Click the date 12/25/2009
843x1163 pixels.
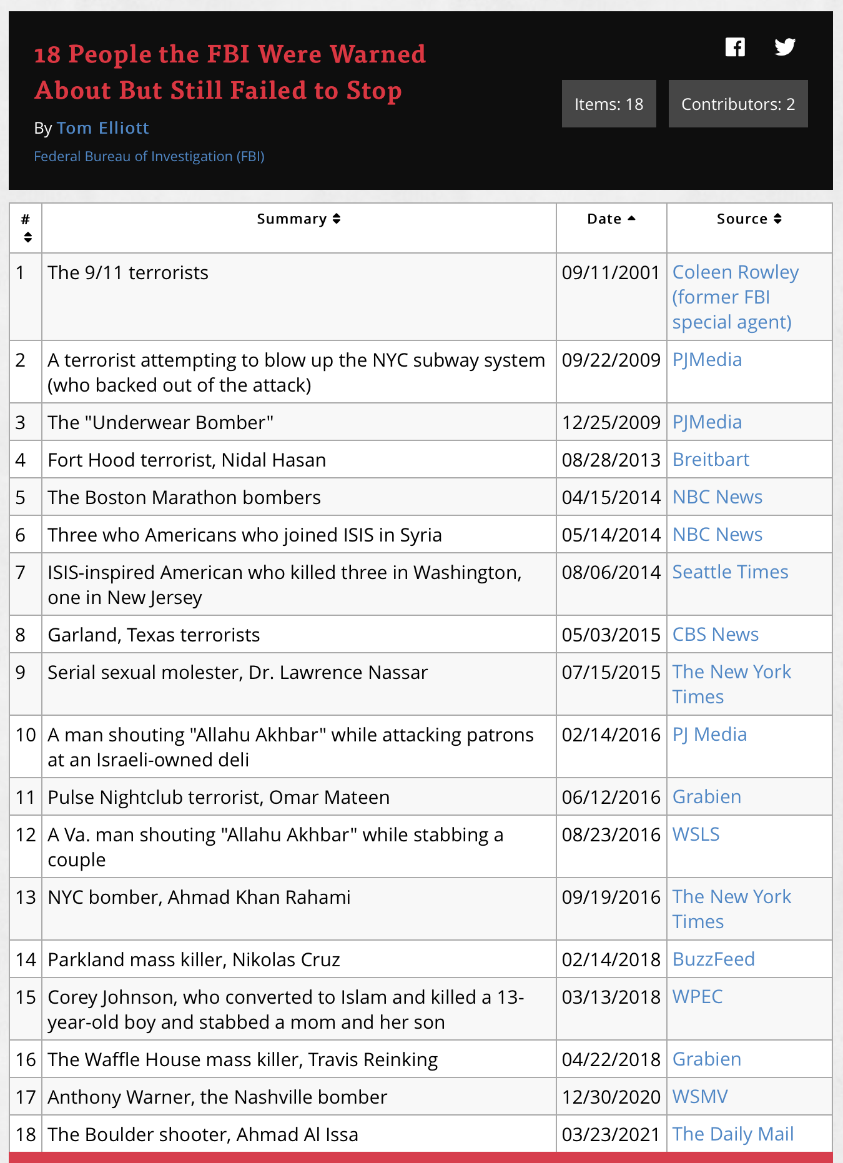611,423
